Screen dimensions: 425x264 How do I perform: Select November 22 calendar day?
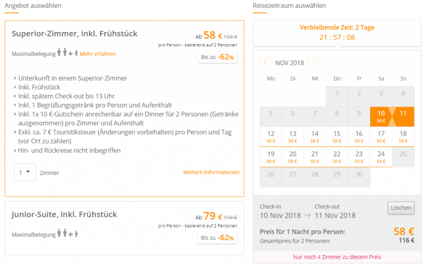pyautogui.click(x=337, y=156)
